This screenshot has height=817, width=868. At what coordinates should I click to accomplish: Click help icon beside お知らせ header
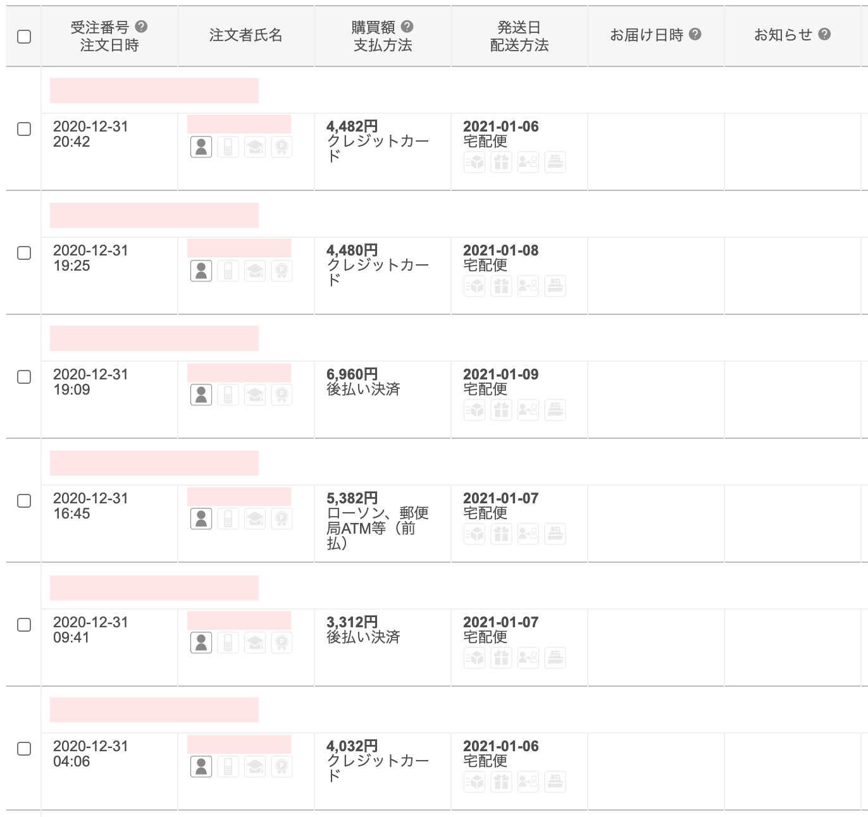[824, 34]
